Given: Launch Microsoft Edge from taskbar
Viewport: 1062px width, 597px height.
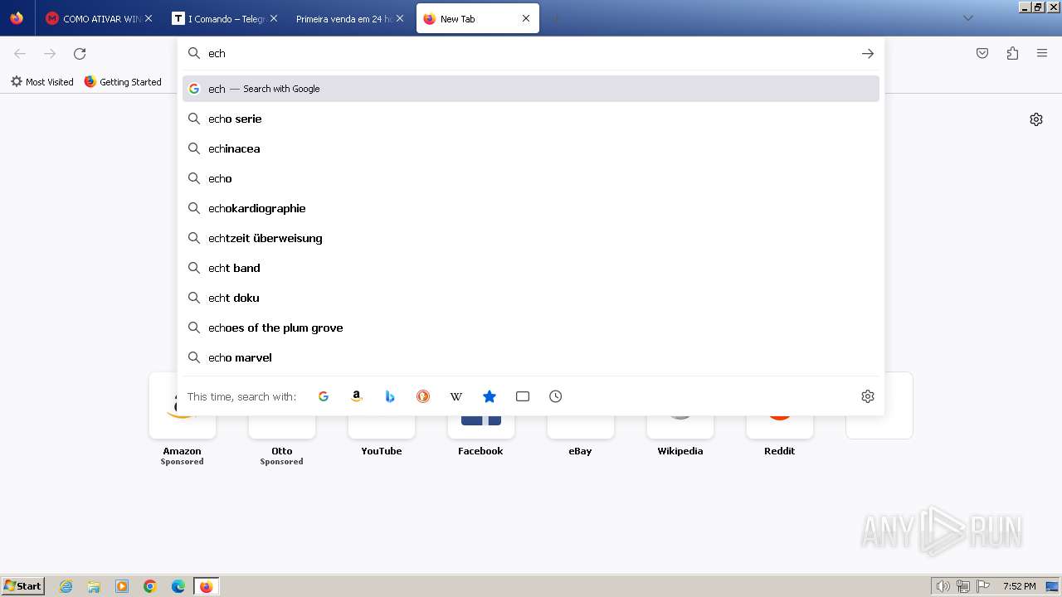Looking at the screenshot, I should pyautogui.click(x=178, y=586).
